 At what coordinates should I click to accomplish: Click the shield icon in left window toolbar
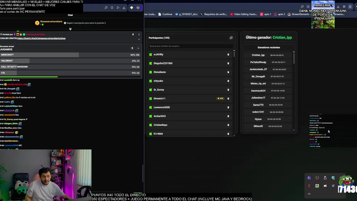coord(112,8)
